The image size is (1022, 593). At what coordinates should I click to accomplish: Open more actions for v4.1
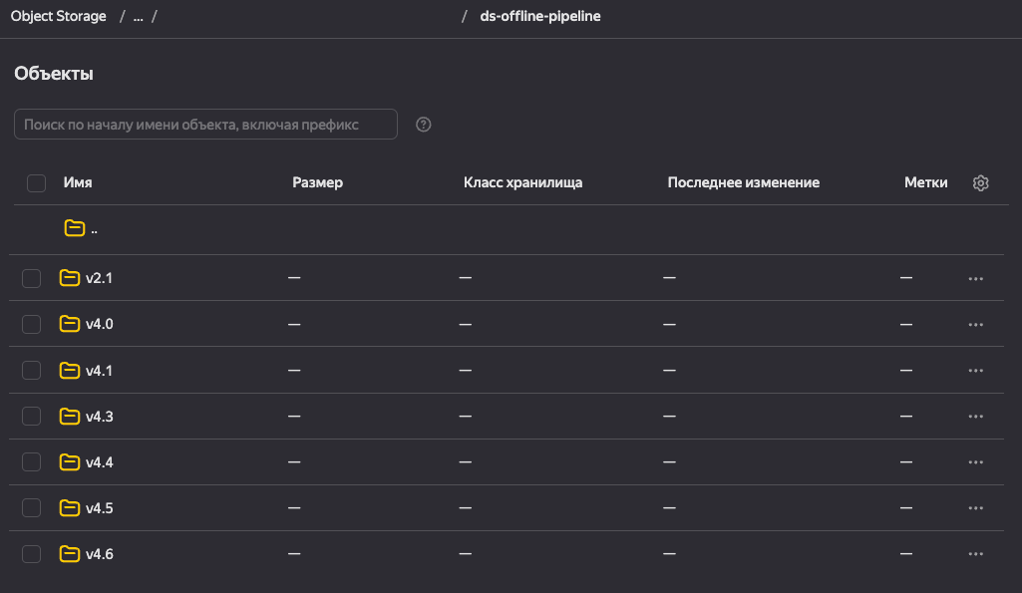[976, 371]
